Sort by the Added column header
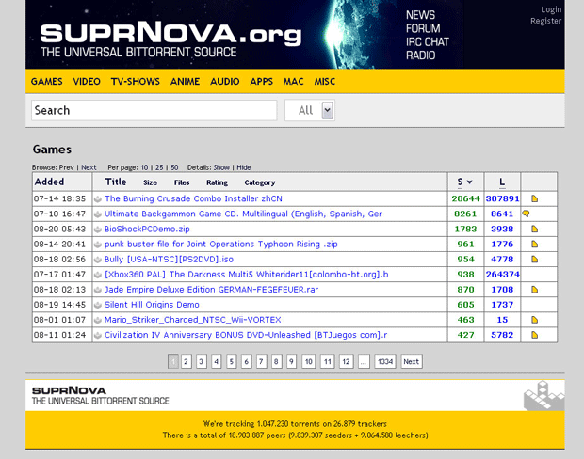Screen dimensions: 584x459 (49, 182)
